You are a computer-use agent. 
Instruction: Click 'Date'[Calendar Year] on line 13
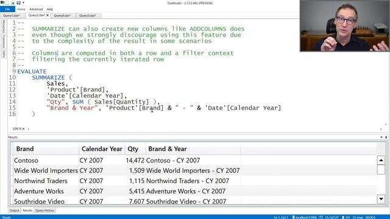click(x=85, y=96)
